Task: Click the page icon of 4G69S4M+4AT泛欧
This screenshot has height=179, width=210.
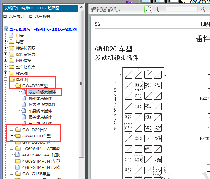Action: (17, 155)
